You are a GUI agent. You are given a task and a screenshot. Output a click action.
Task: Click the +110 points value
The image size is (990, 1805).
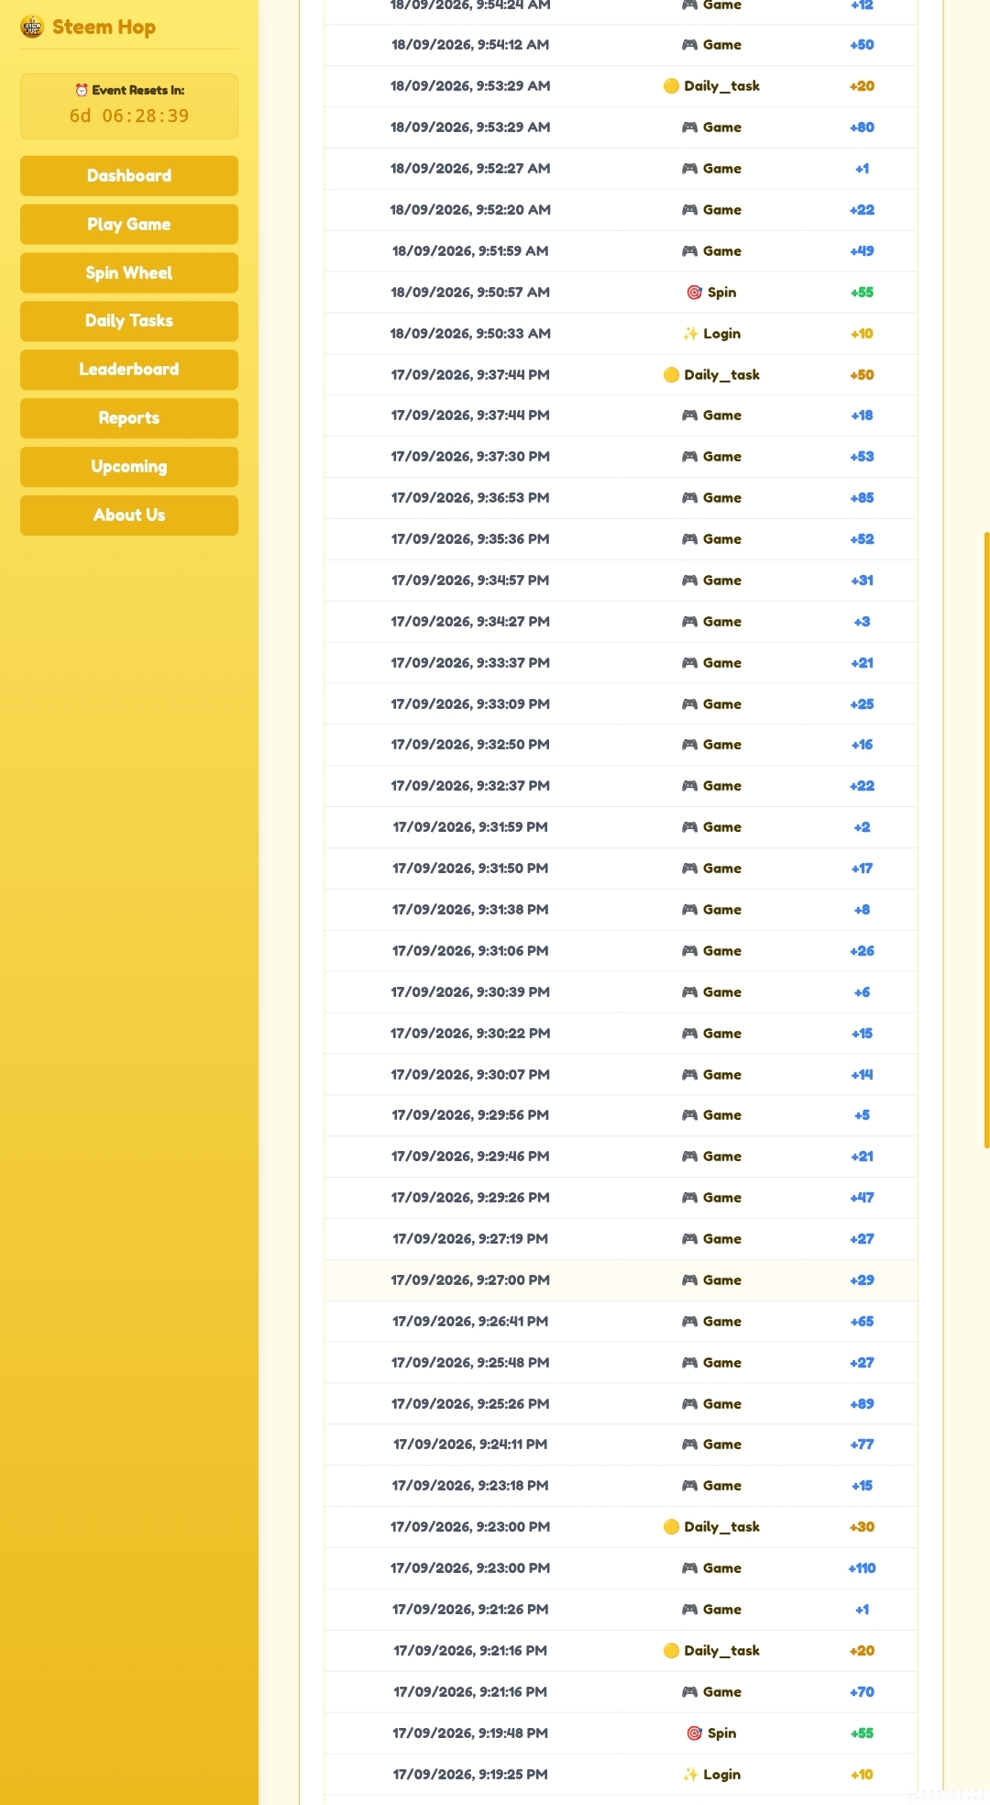point(862,1567)
